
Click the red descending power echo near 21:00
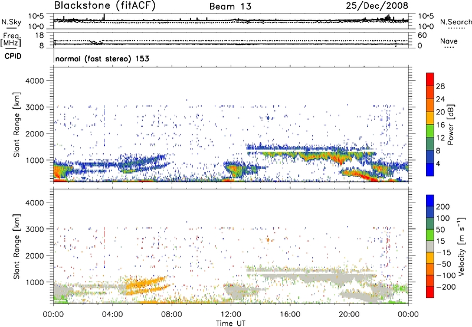click(361, 175)
